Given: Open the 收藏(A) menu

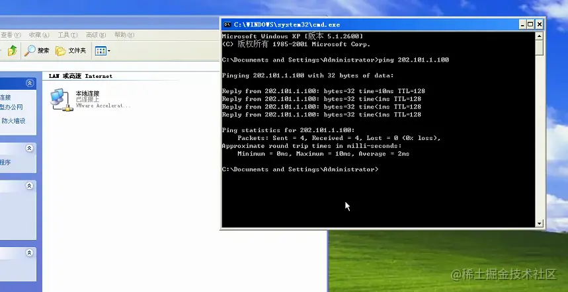Looking at the screenshot, I should 39,35.
